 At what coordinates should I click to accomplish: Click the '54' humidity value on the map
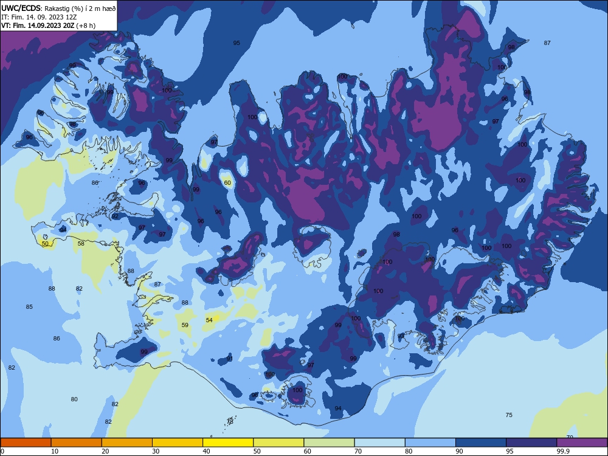pos(209,320)
